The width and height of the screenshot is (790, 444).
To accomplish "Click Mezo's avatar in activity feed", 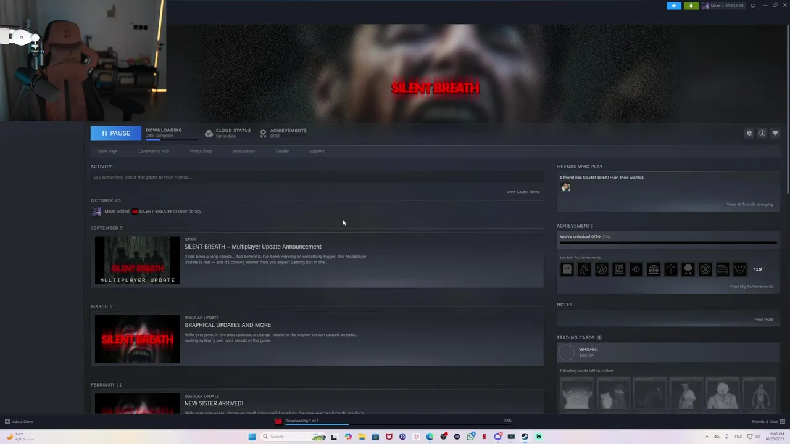I will pos(96,212).
